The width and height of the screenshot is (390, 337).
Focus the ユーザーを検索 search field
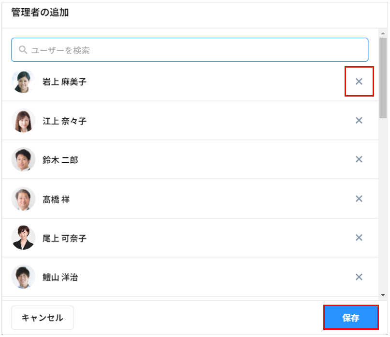click(x=193, y=50)
